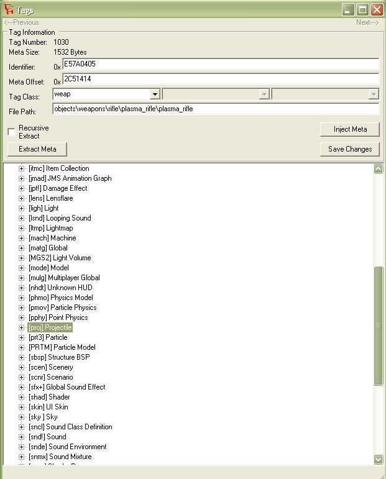Open the third Tag Class dropdown arrow
This screenshot has height=479, width=386.
pyautogui.click(x=374, y=94)
